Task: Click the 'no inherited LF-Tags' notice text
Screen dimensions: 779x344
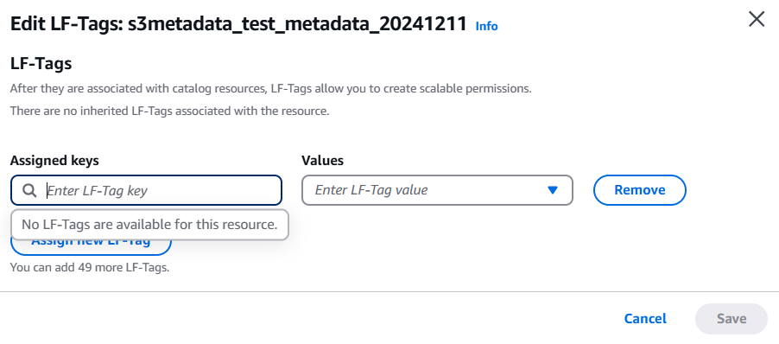Action: coord(170,111)
